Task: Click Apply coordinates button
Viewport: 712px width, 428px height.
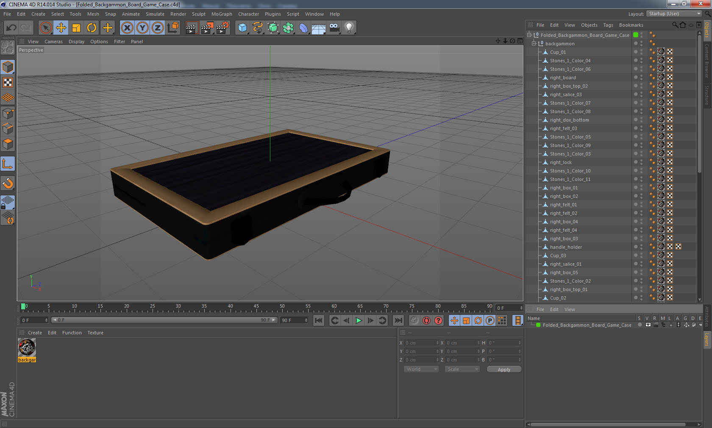Action: pyautogui.click(x=504, y=370)
